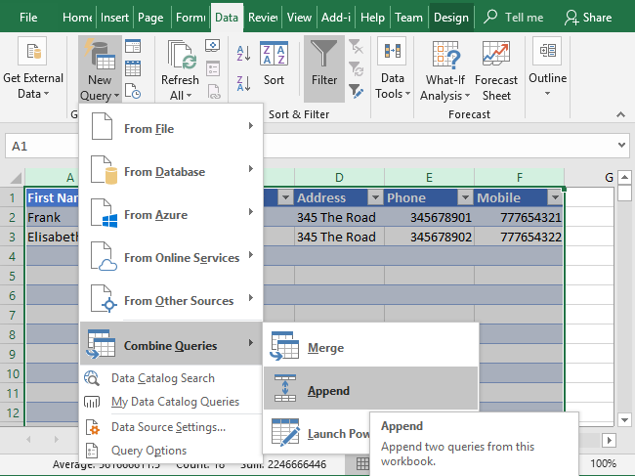Select column F header
The height and width of the screenshot is (476, 635).
(519, 178)
